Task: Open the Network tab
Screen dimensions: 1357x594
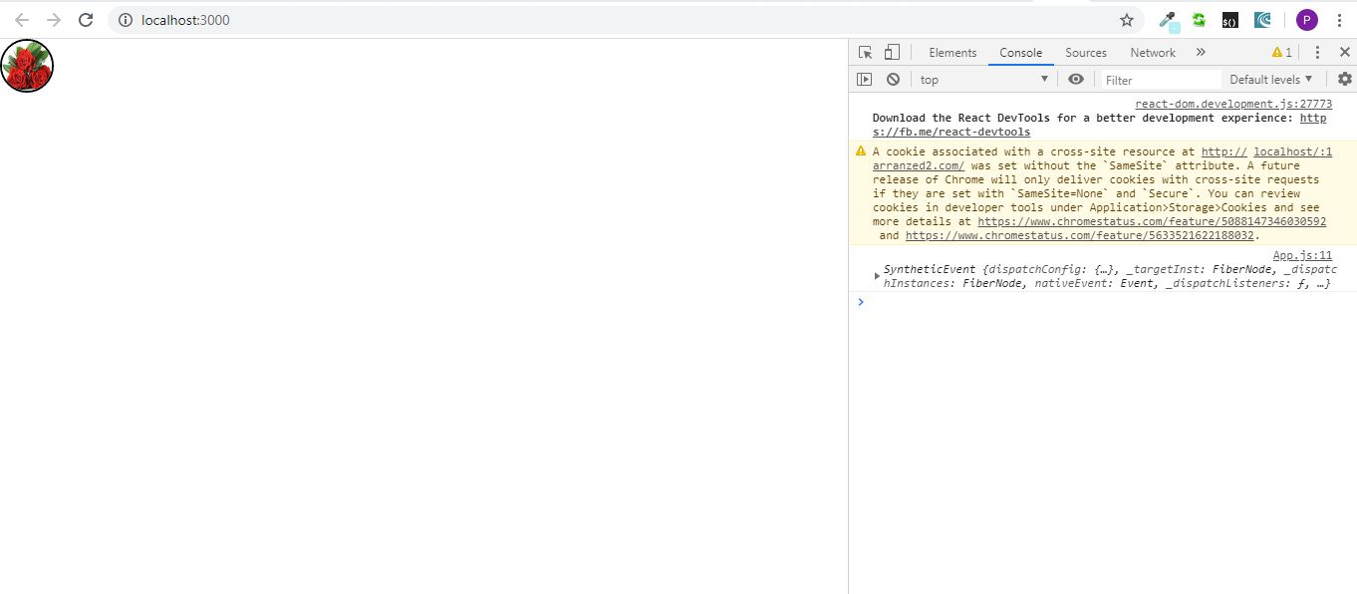Action: (x=1152, y=52)
